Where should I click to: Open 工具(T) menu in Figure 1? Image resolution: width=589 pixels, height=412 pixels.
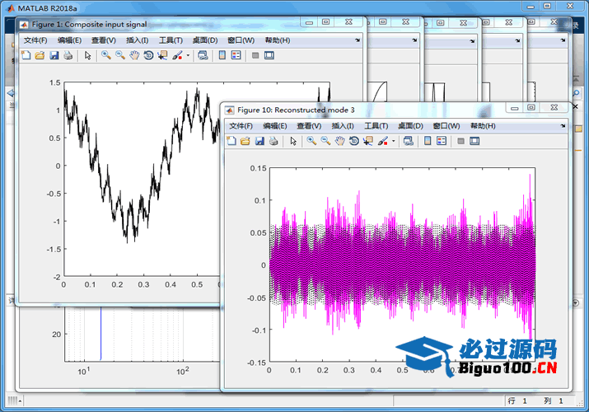coord(171,40)
